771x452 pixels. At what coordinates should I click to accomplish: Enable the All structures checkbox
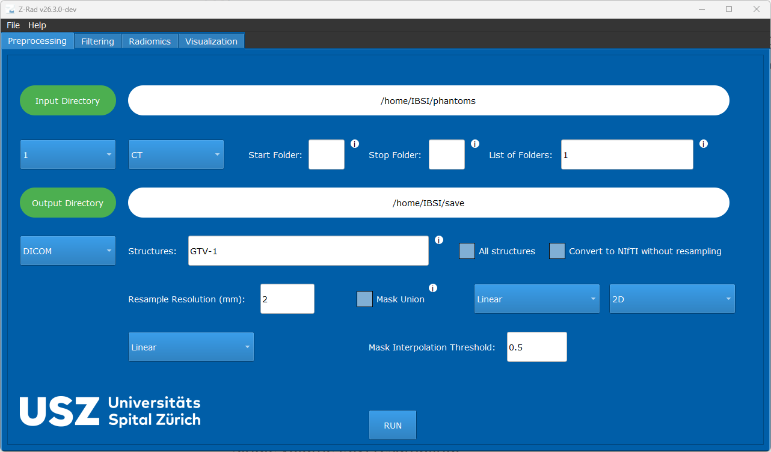click(467, 251)
